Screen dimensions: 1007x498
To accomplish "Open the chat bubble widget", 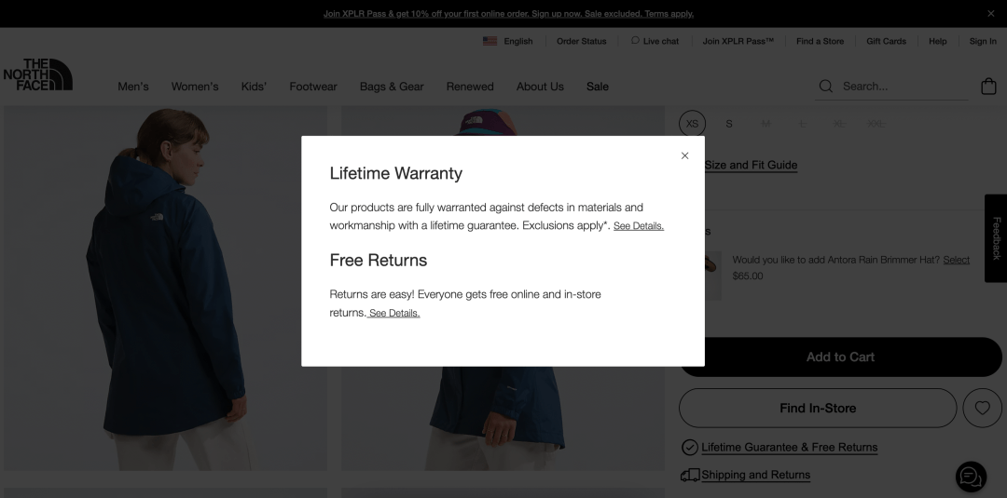I will [971, 478].
